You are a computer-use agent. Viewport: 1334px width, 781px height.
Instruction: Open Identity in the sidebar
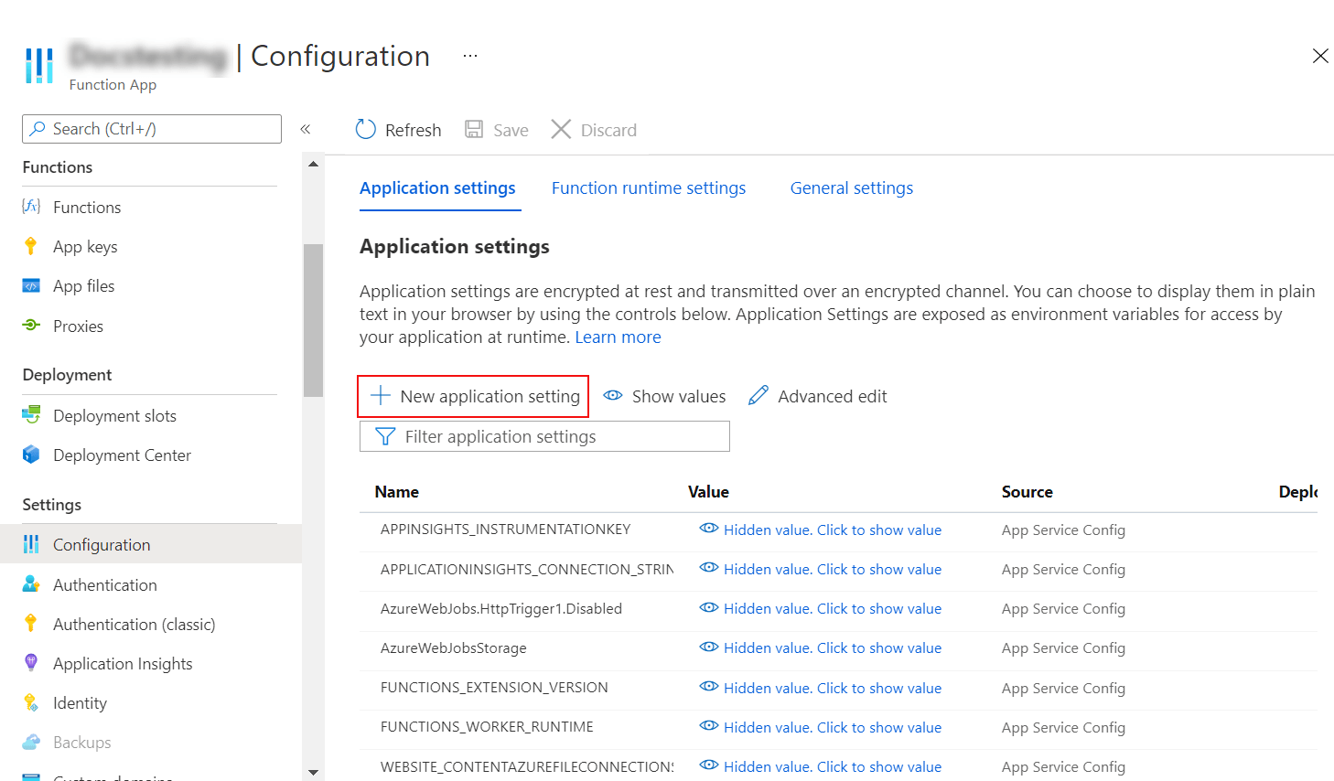(80, 703)
